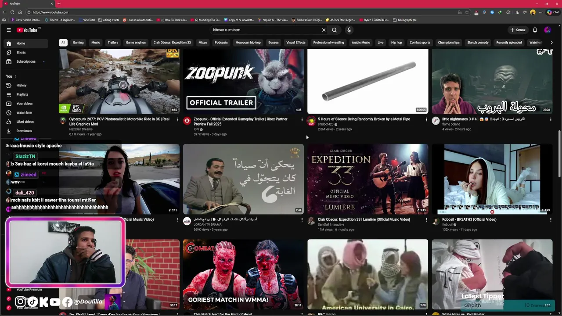
Task: Click the JORDAN TV DRAMA channel name
Action: coord(208,225)
